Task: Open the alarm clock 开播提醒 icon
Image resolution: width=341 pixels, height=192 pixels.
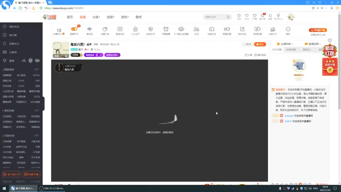Action: (166, 29)
